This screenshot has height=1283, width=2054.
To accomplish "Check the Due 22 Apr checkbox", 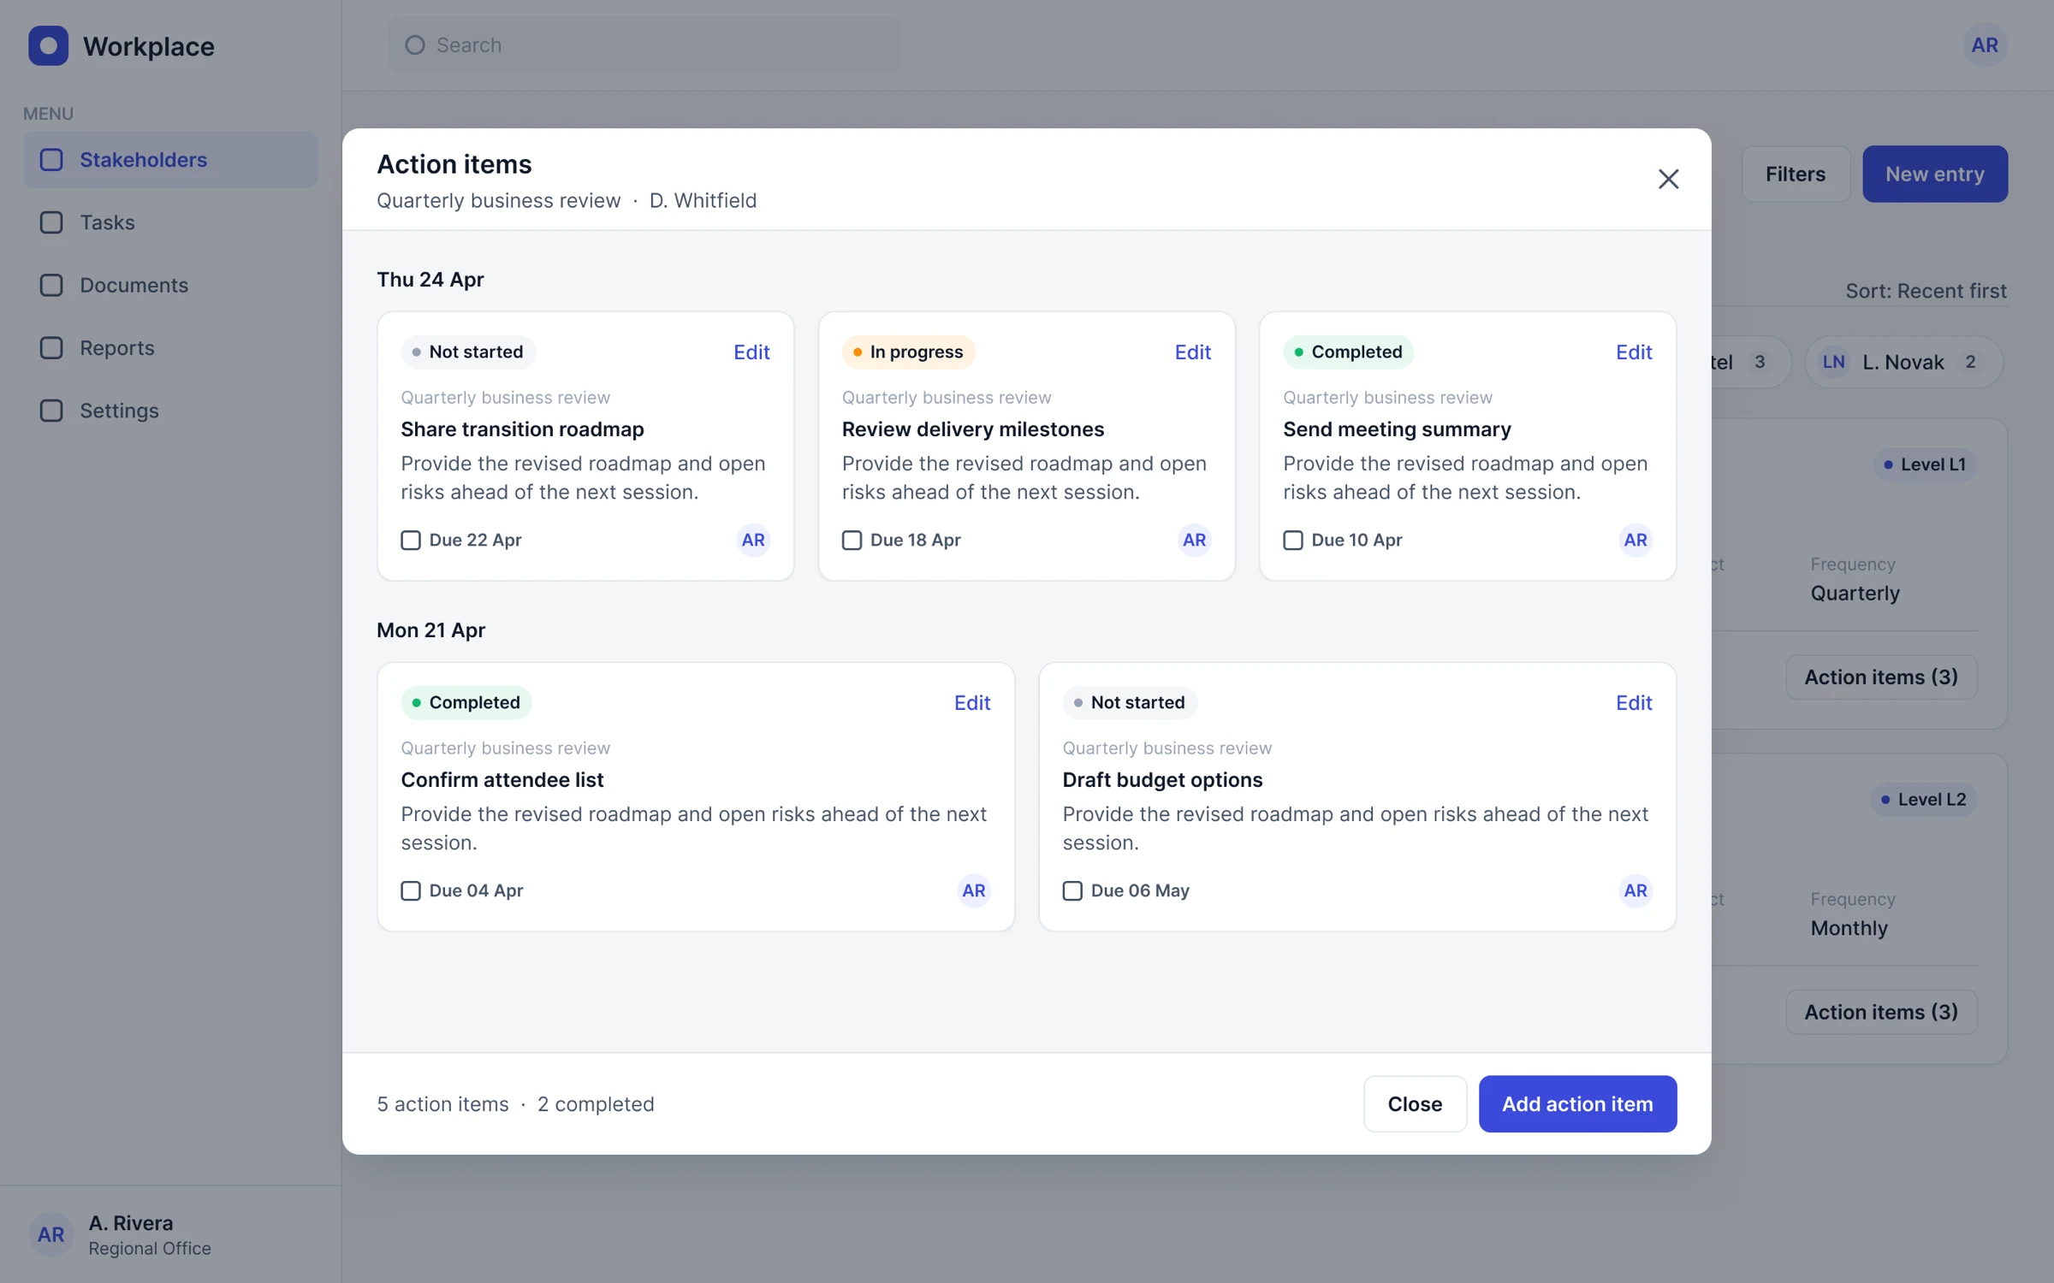I will [x=411, y=541].
